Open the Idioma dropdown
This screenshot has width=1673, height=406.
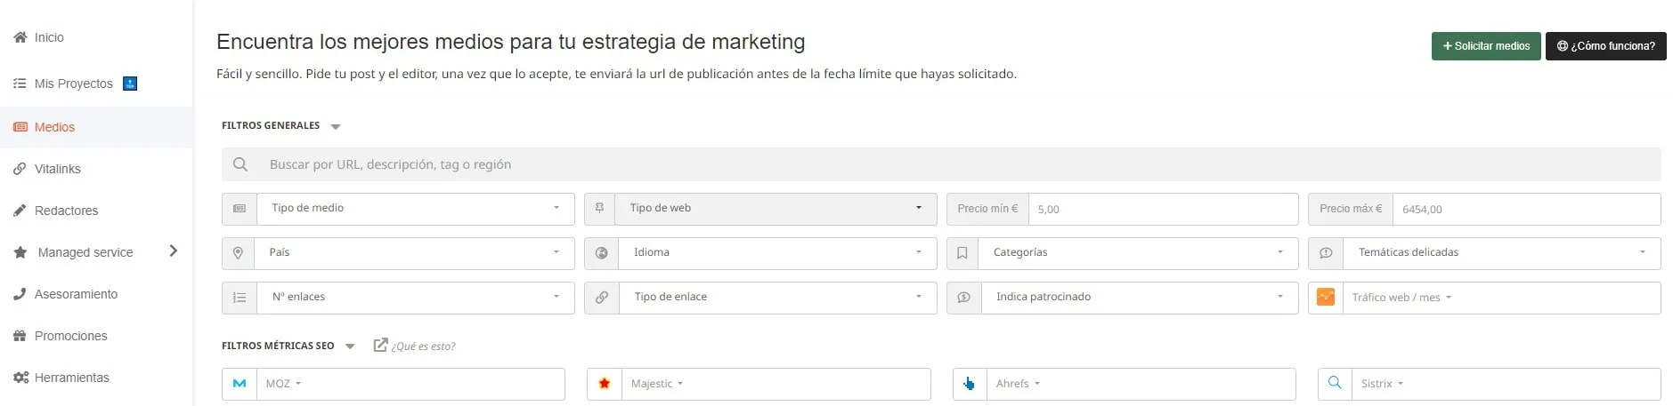click(777, 253)
